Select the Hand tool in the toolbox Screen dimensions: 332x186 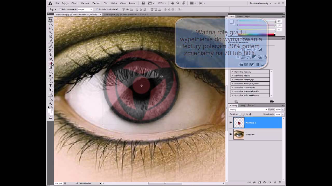pyautogui.click(x=51, y=99)
